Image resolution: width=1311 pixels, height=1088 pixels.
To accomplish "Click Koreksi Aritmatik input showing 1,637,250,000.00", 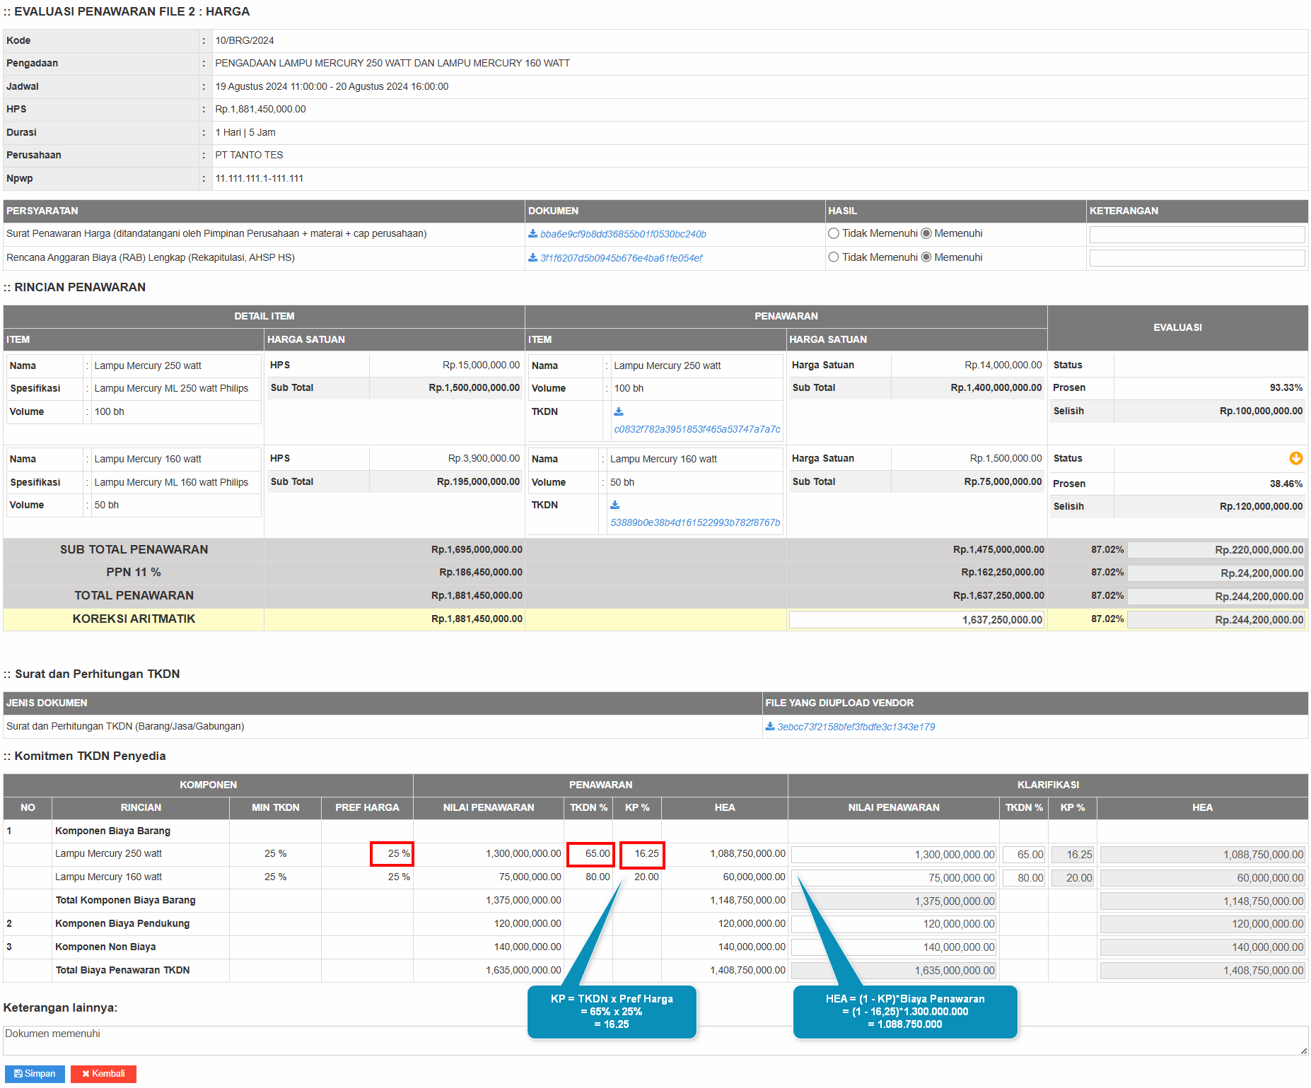I will pyautogui.click(x=916, y=620).
